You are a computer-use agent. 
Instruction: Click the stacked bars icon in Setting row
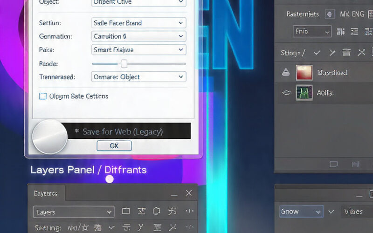[157, 227]
